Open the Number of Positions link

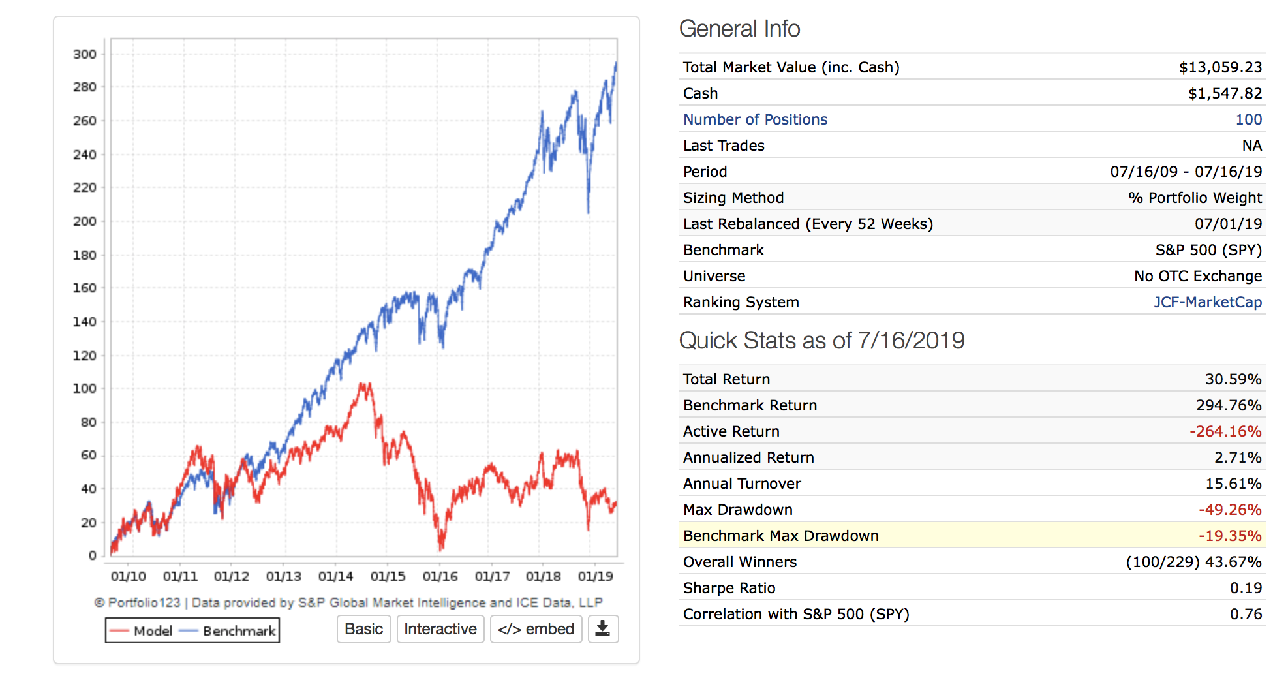coord(755,119)
